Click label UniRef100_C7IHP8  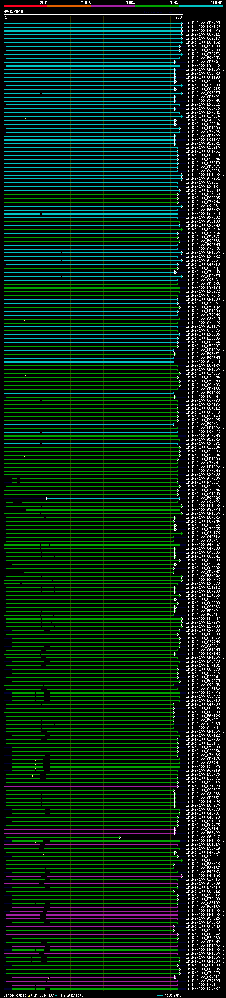203,786
